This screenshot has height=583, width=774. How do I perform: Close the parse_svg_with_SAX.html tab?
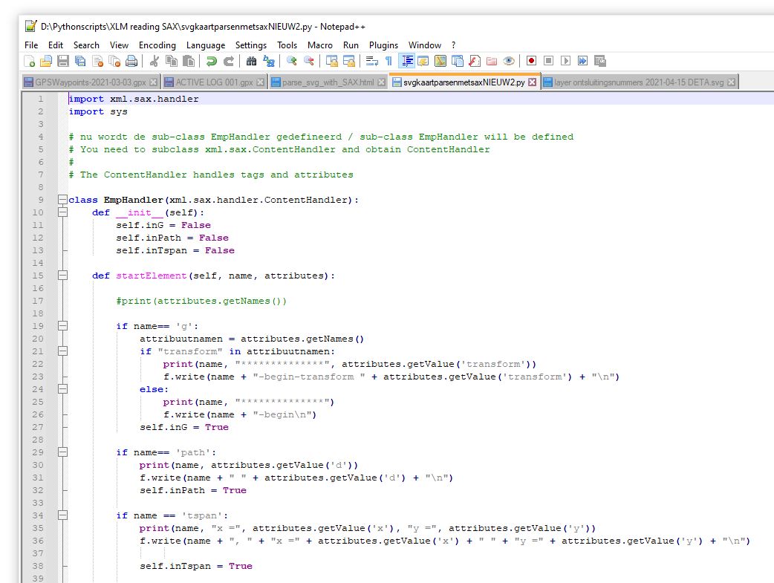coord(382,82)
